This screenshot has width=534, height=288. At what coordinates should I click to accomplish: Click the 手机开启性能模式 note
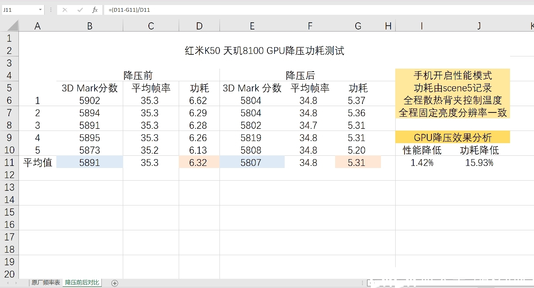tap(452, 75)
